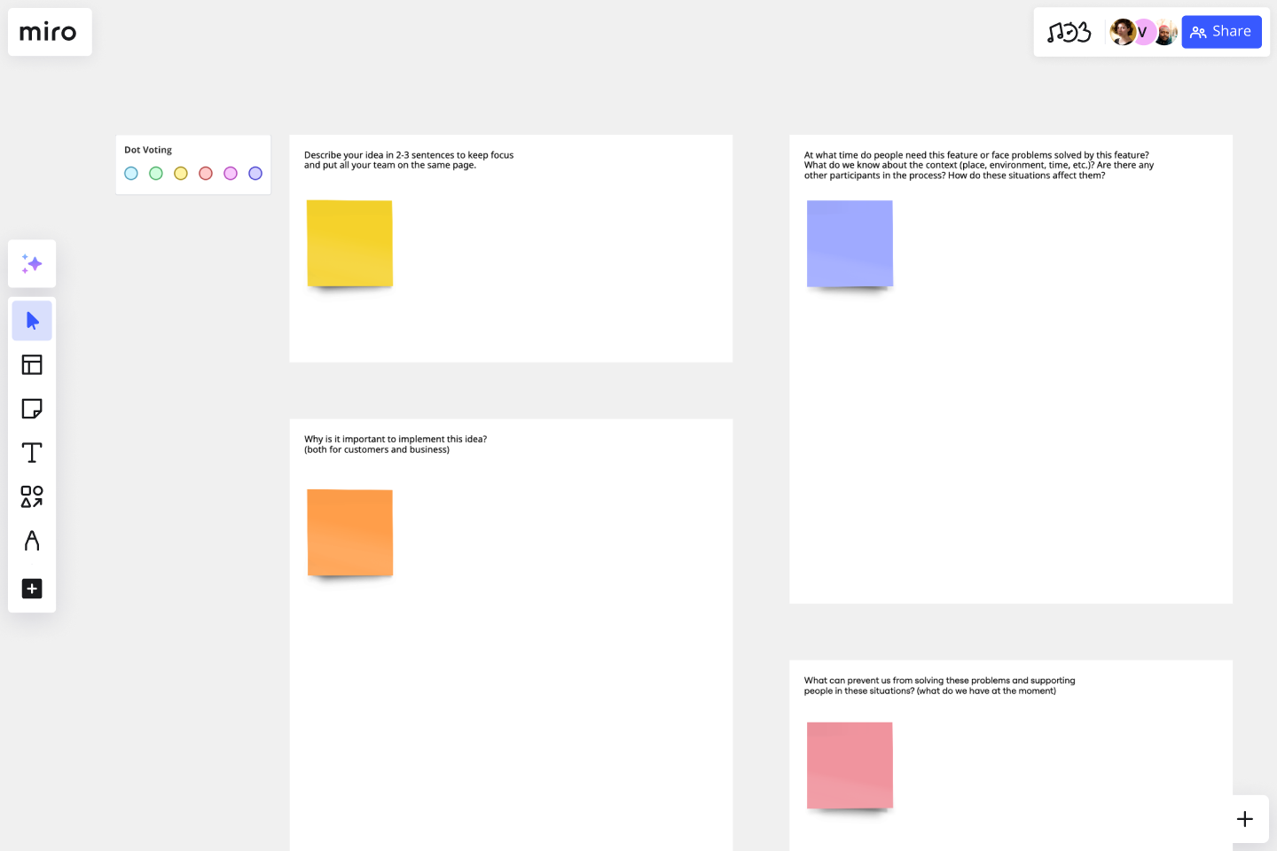The height and width of the screenshot is (851, 1277).
Task: Open the shapes and connectors tool
Action: tap(32, 496)
